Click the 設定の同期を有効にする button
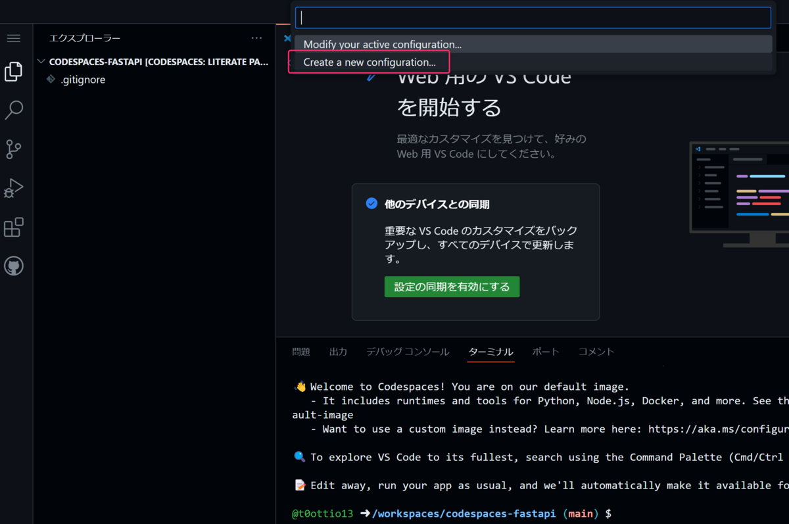 coord(452,287)
